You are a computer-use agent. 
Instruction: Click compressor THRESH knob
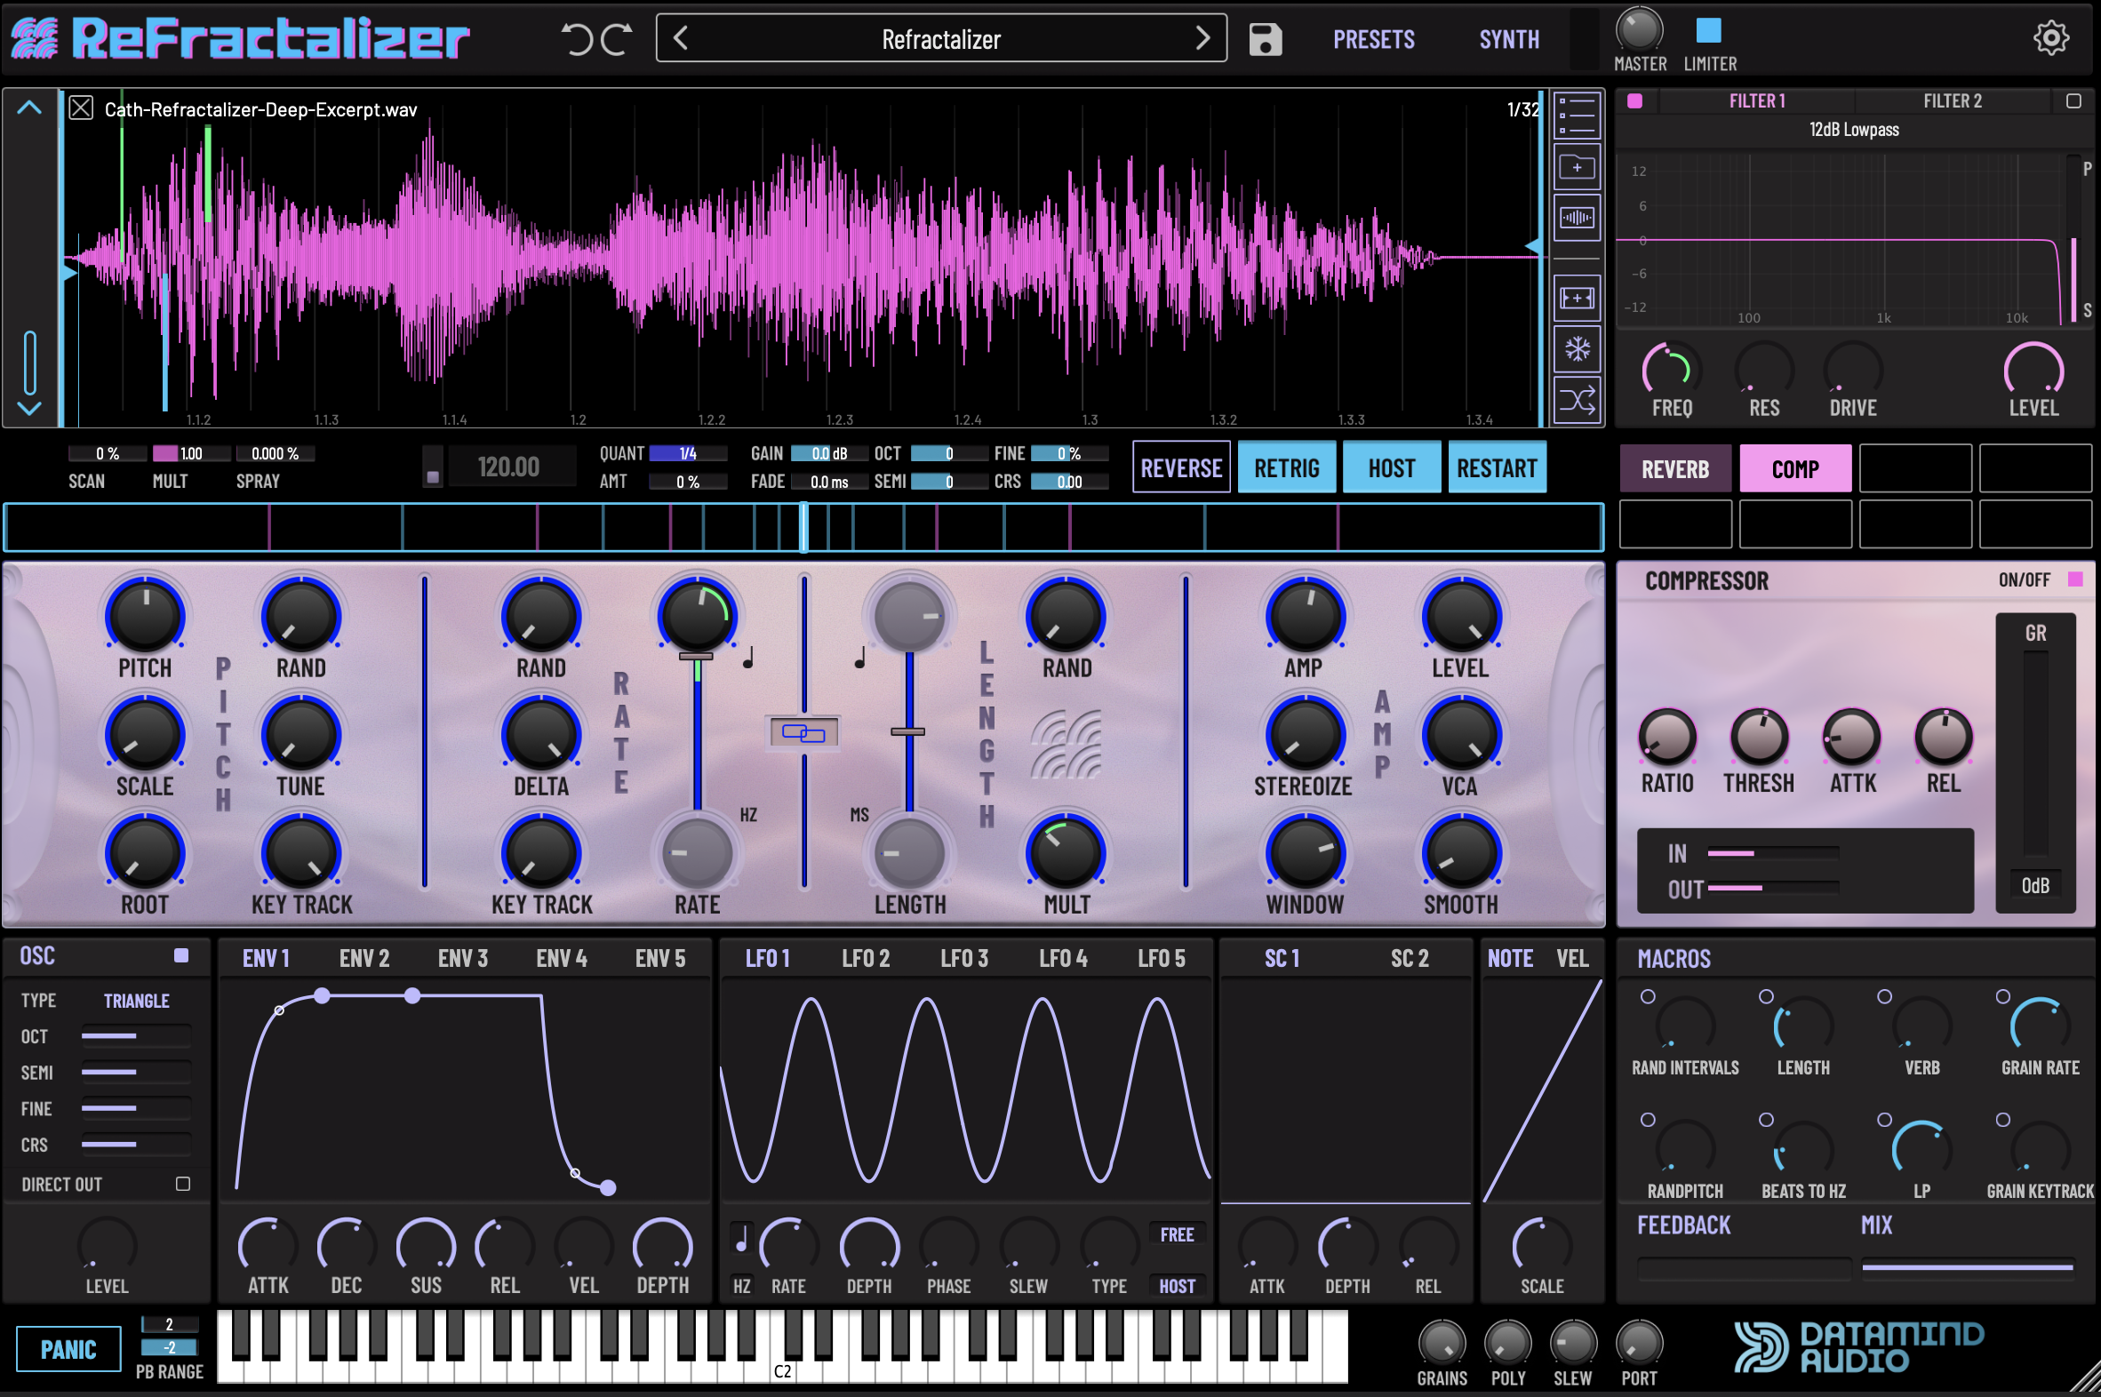coord(1758,737)
